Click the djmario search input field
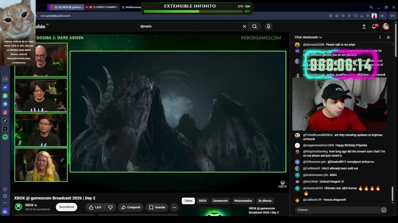Image resolution: width=398 pixels, height=223 pixels. coord(190,26)
